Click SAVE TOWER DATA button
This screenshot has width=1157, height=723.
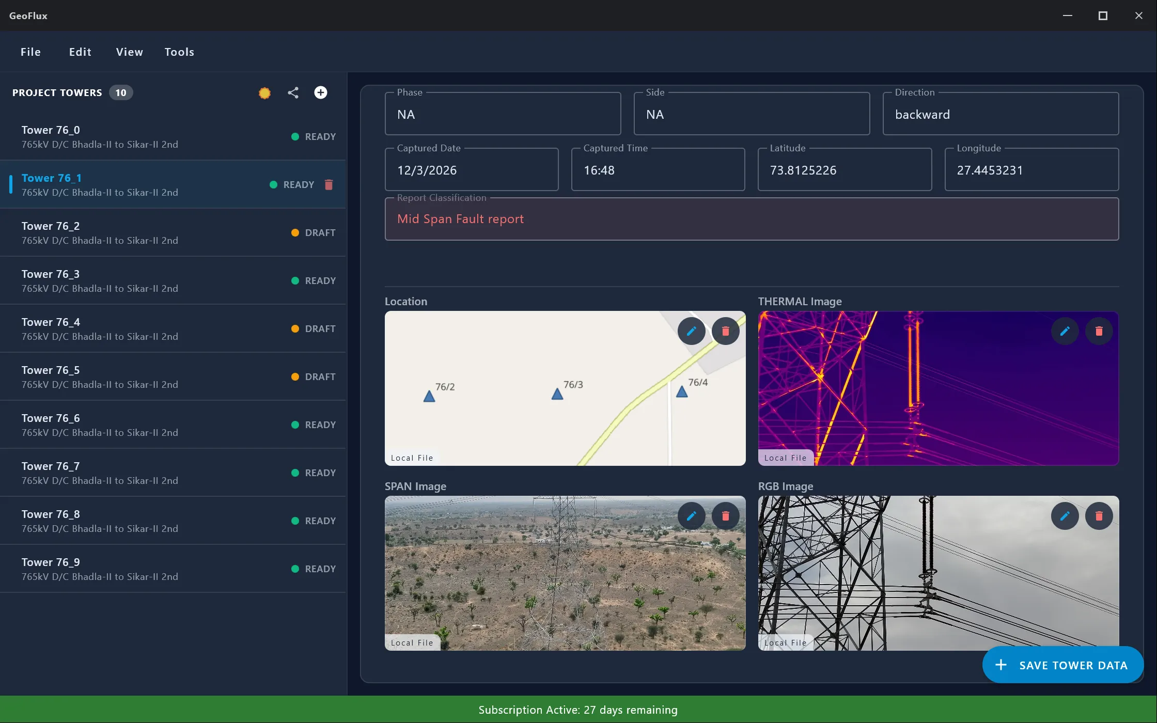tap(1062, 665)
